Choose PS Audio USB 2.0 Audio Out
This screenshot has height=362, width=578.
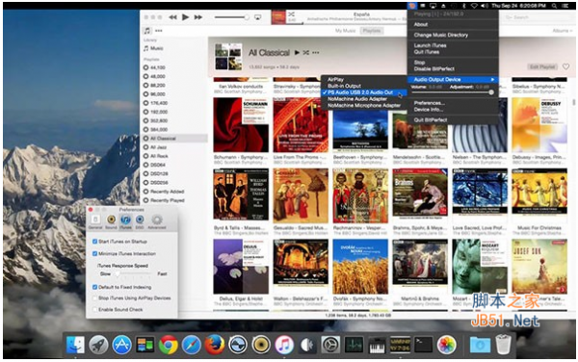(x=364, y=92)
